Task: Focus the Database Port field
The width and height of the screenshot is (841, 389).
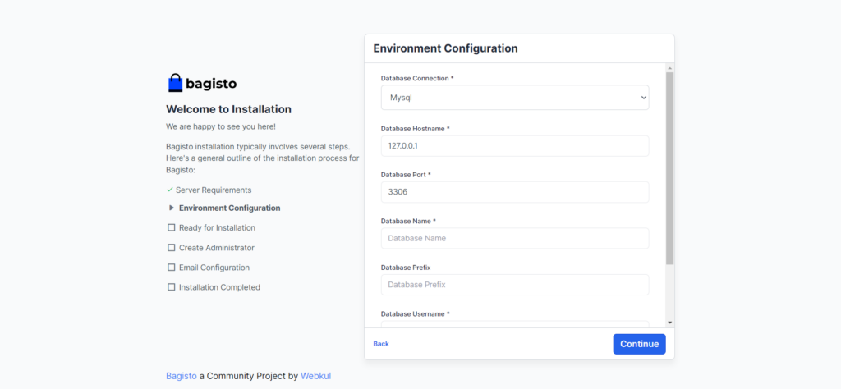Action: pyautogui.click(x=514, y=192)
